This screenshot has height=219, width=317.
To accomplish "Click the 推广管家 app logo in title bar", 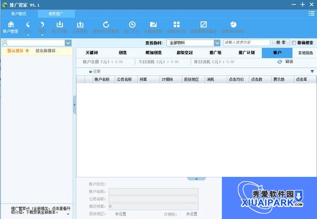I will tap(4, 5).
